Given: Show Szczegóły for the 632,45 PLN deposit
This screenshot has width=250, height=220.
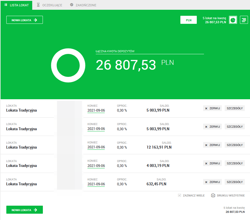Looking at the screenshot, I should pyautogui.click(x=234, y=182).
